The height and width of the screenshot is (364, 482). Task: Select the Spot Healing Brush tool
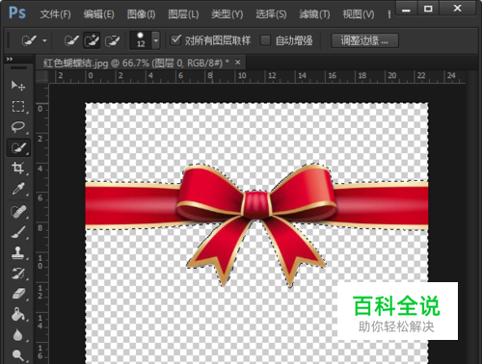[x=18, y=211]
